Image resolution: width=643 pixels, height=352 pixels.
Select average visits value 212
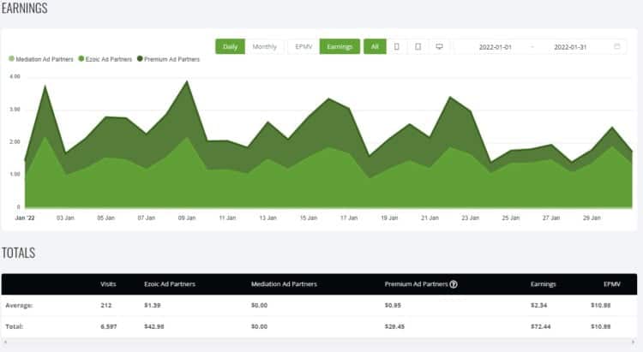[105, 305]
